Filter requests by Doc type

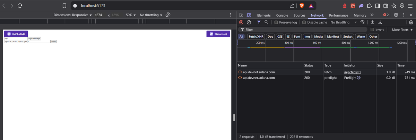(270, 36)
